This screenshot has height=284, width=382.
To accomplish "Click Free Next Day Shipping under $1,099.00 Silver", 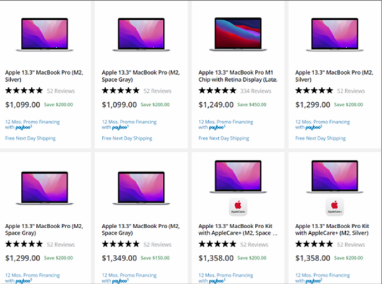I will [30, 138].
